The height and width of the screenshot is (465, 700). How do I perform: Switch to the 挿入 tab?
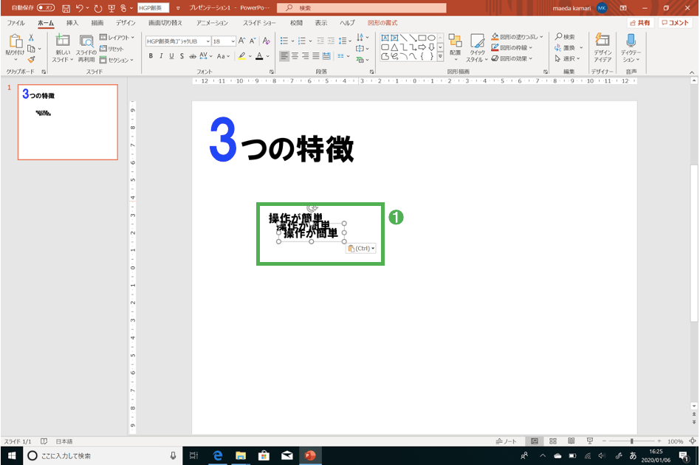(72, 23)
